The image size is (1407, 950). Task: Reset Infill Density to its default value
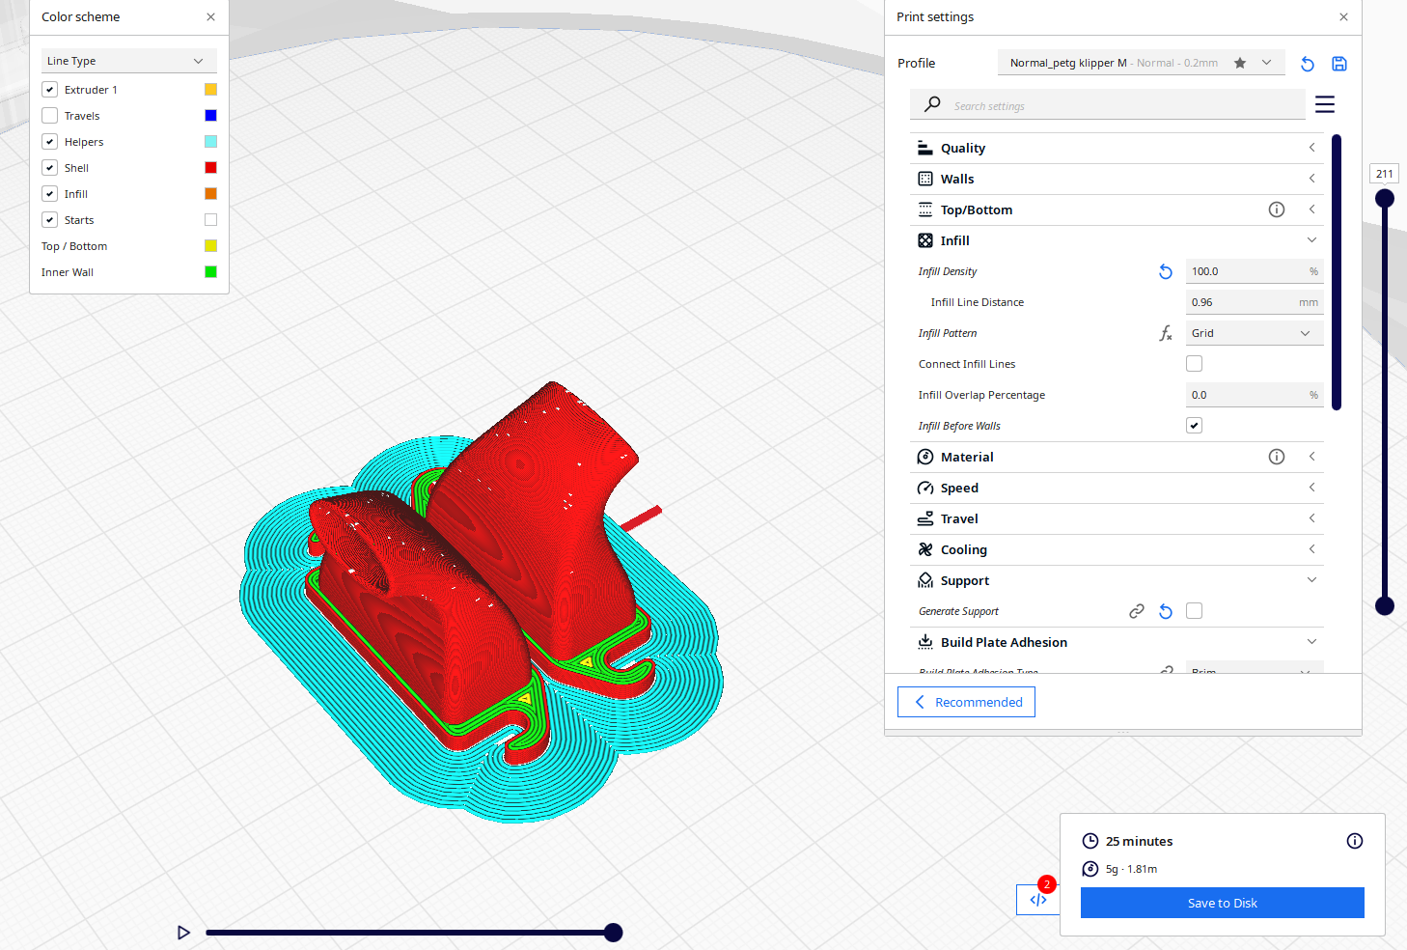pyautogui.click(x=1165, y=271)
